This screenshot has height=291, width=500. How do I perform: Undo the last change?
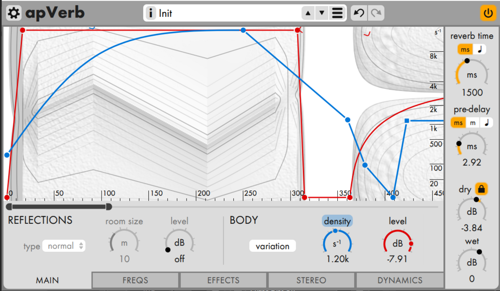[359, 13]
